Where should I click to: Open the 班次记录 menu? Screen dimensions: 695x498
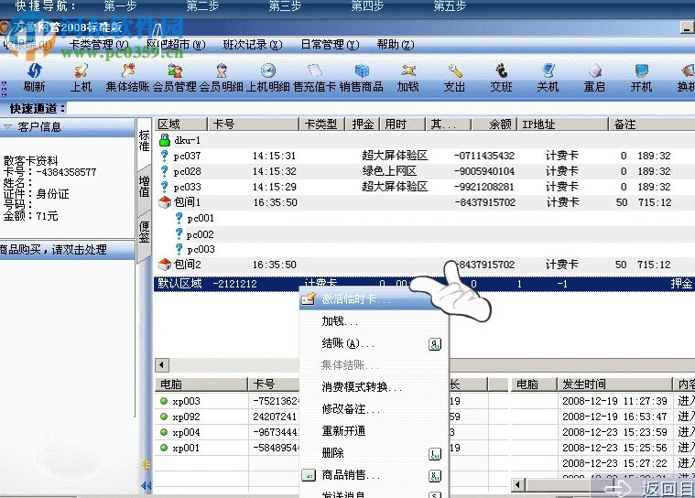click(x=252, y=45)
